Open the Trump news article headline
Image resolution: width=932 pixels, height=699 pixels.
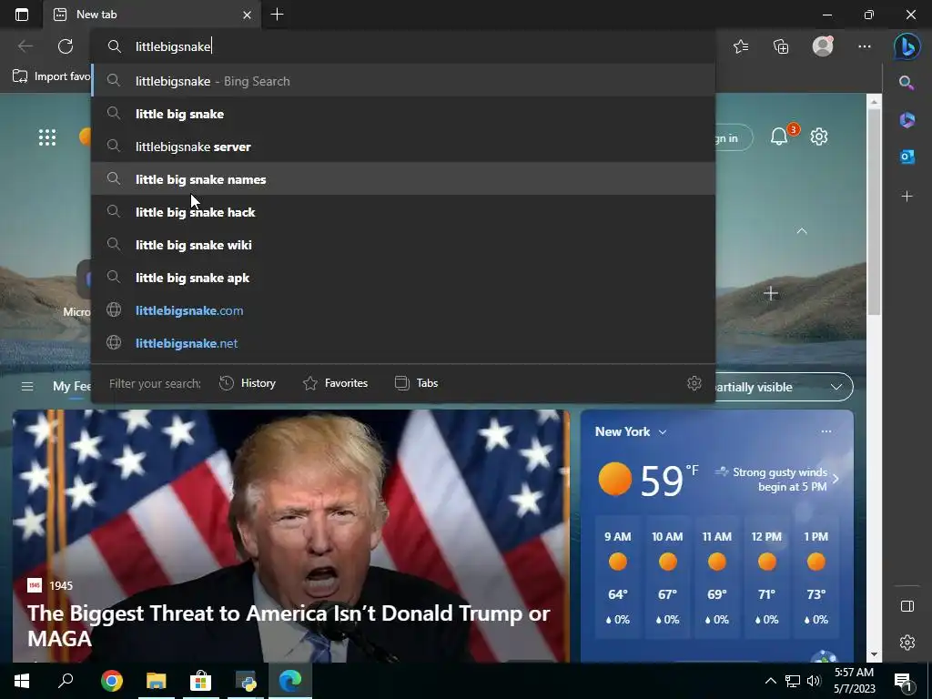(289, 625)
